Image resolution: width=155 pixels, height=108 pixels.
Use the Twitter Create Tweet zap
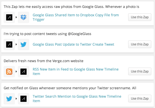coord(140,44)
